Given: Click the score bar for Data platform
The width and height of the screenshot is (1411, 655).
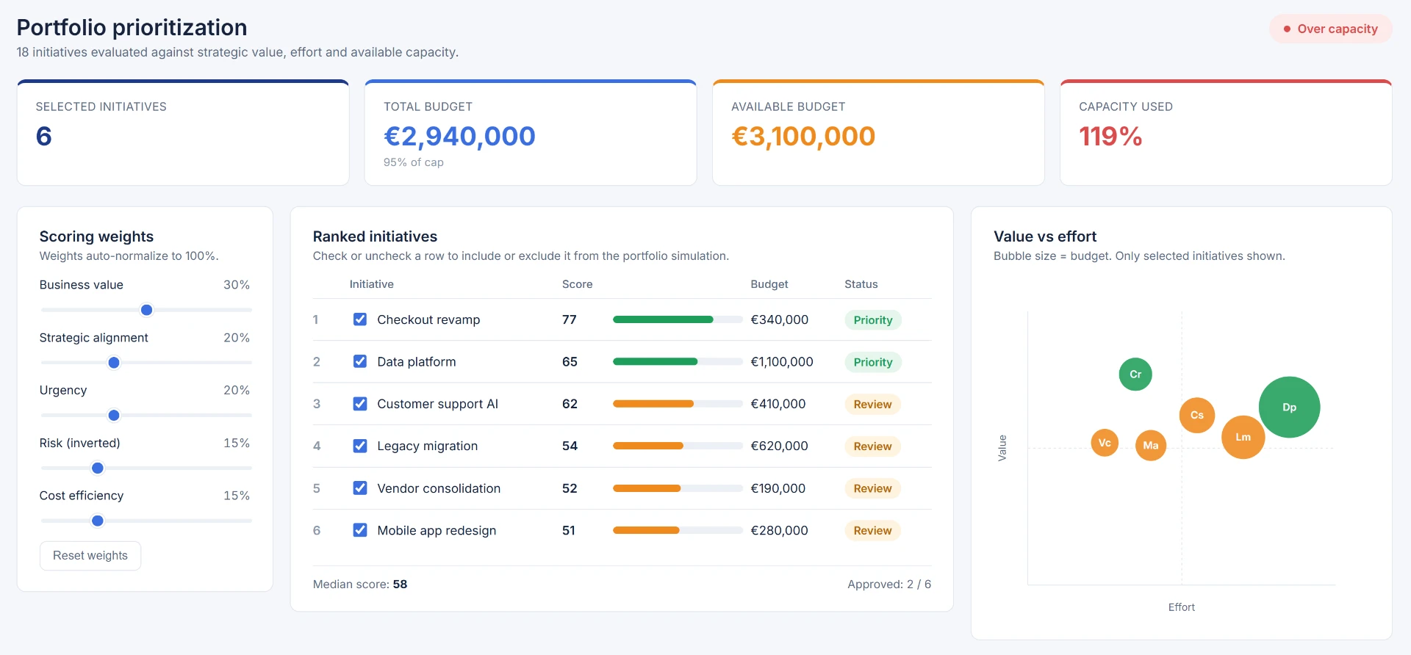Looking at the screenshot, I should tap(678, 361).
